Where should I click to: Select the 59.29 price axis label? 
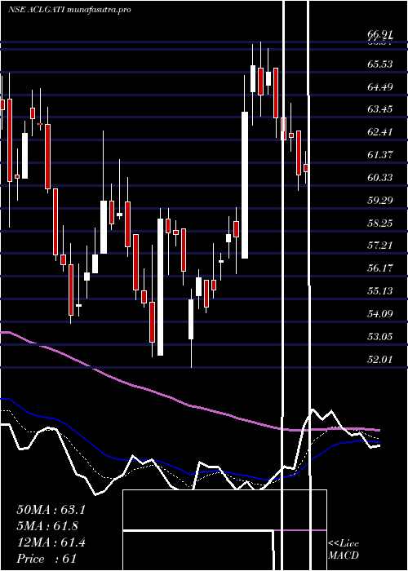coord(380,200)
